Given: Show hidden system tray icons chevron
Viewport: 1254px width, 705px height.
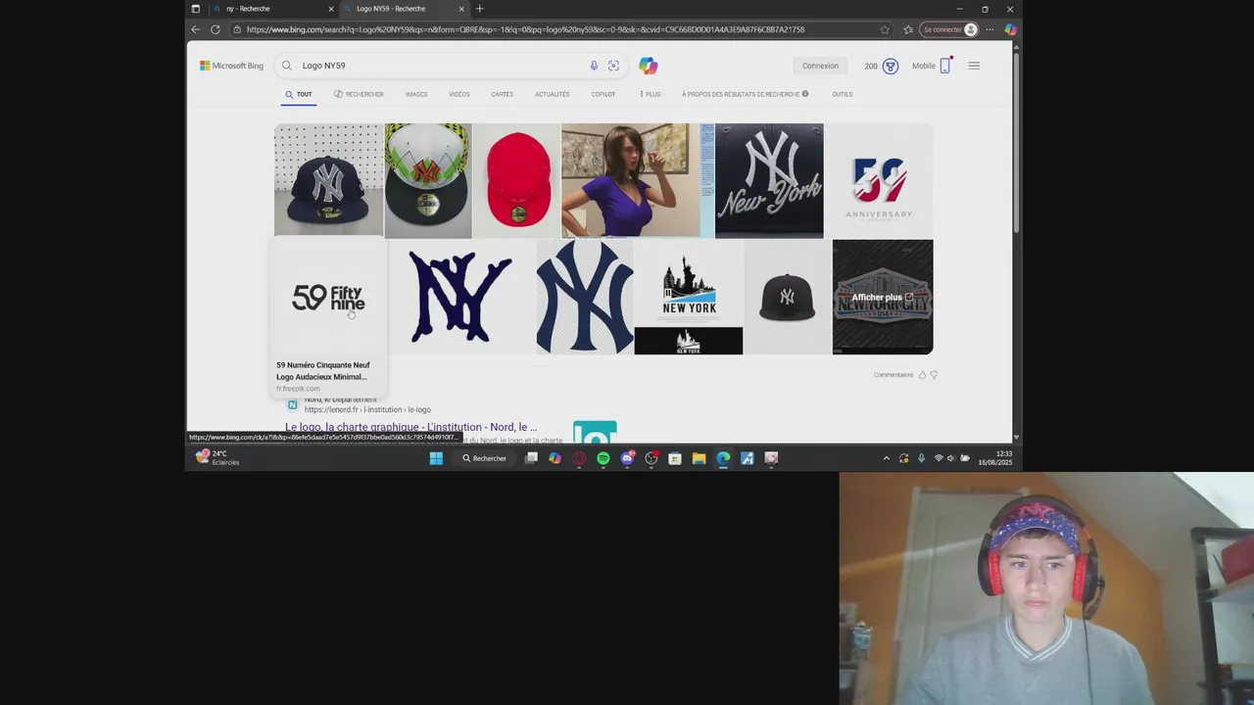Looking at the screenshot, I should coord(887,458).
